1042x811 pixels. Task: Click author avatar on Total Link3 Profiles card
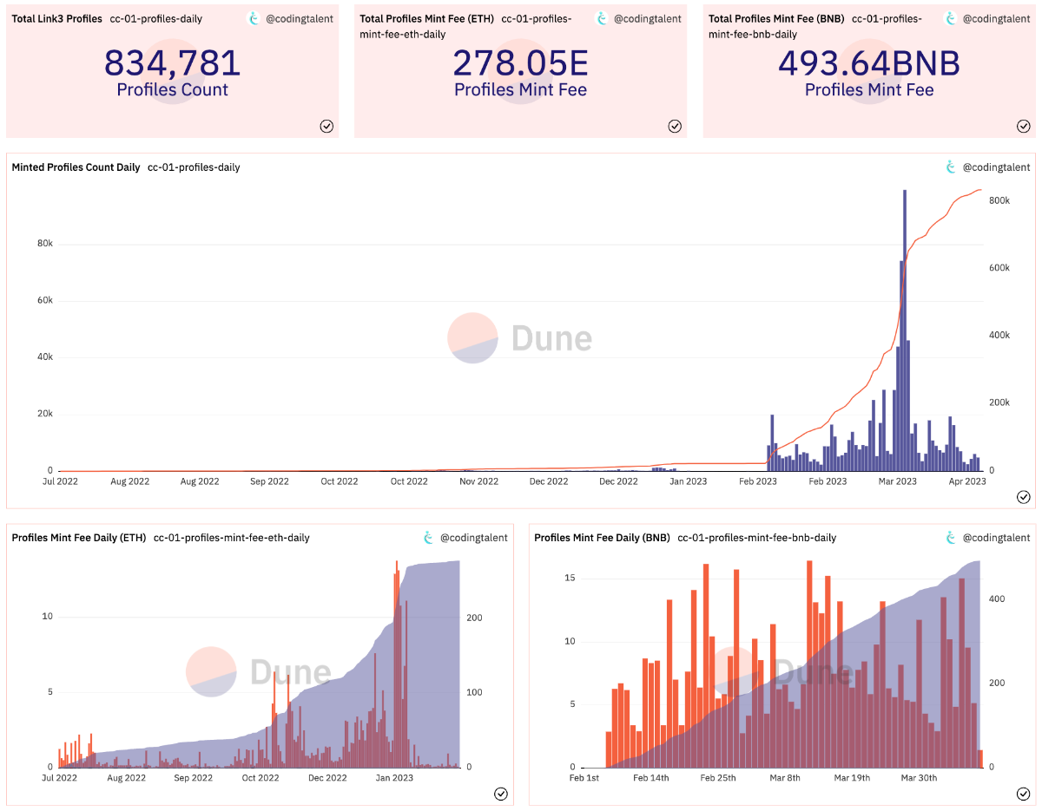[254, 18]
